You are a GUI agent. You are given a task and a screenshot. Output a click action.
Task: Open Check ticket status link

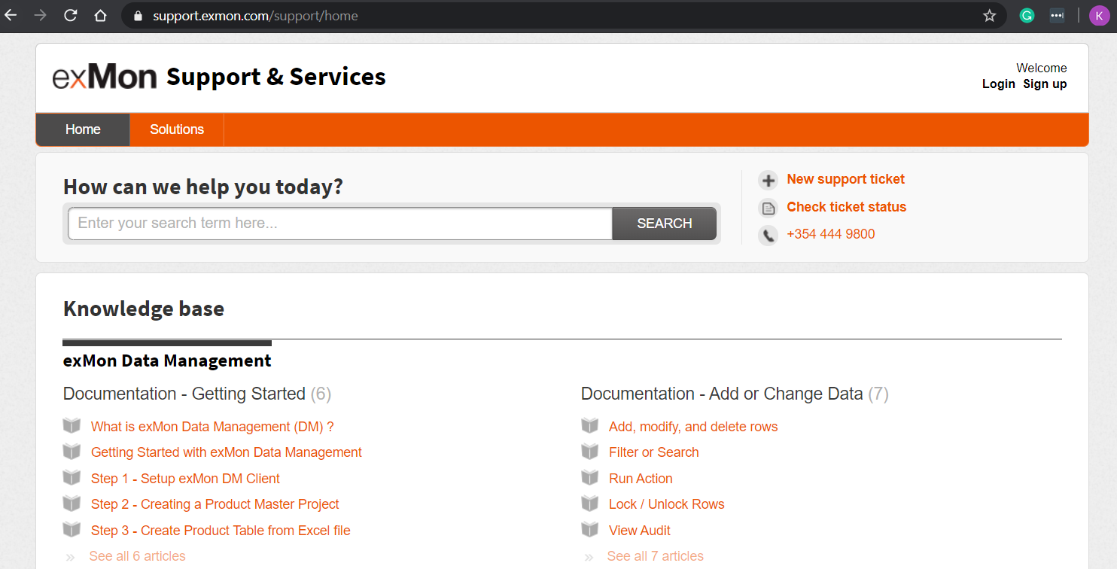click(846, 207)
